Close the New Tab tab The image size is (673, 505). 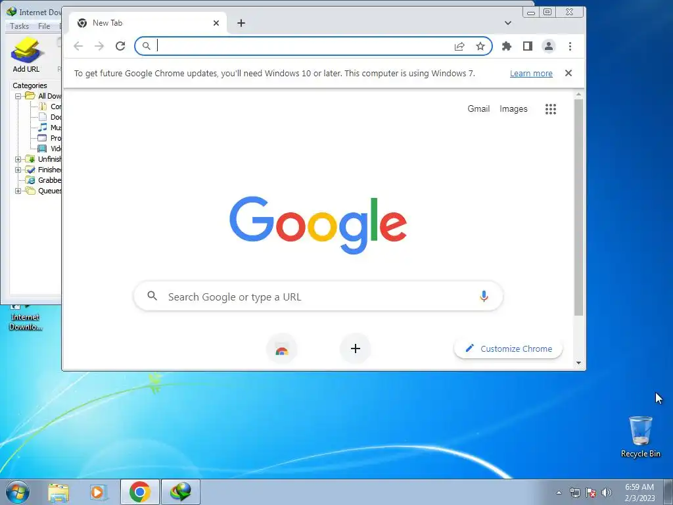[216, 23]
